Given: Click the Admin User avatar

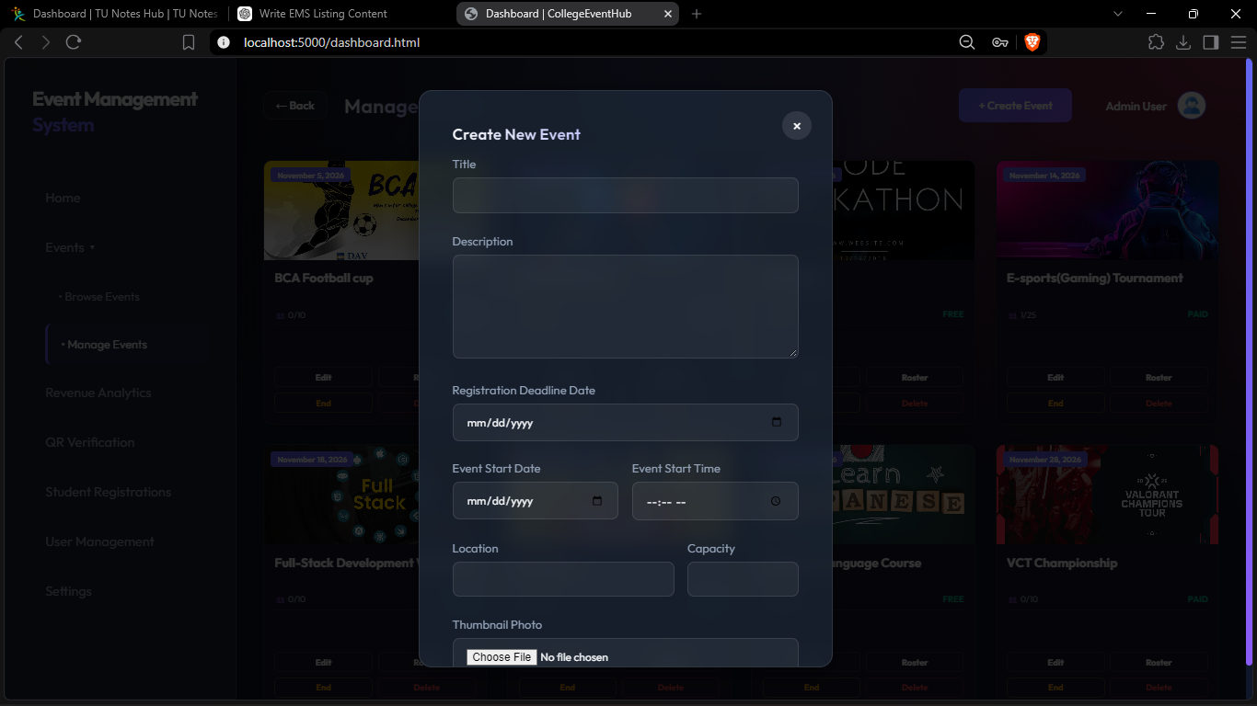Looking at the screenshot, I should pos(1192,106).
